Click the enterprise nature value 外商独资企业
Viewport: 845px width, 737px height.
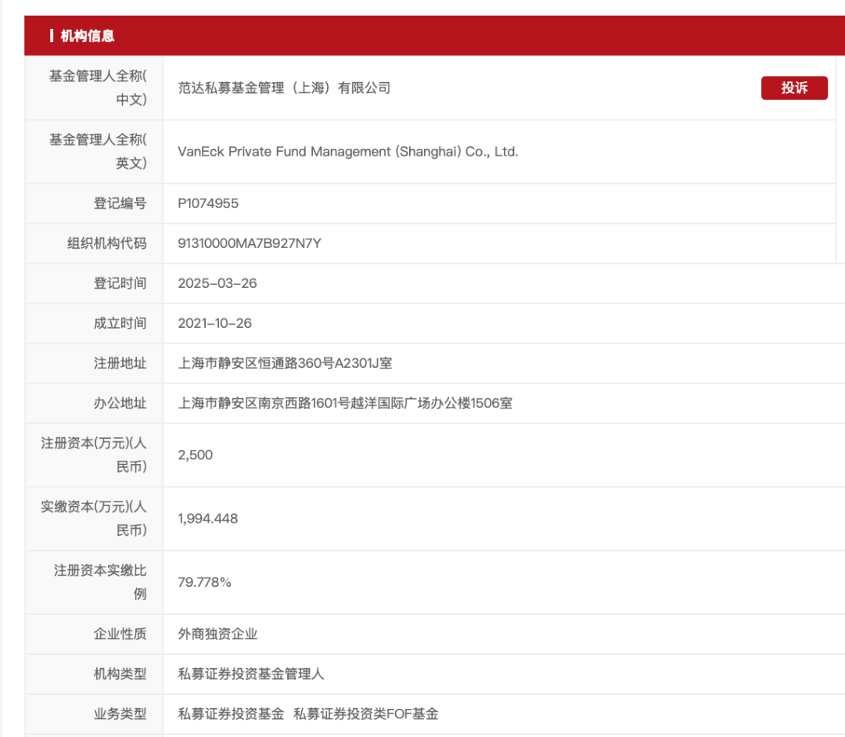pyautogui.click(x=218, y=634)
